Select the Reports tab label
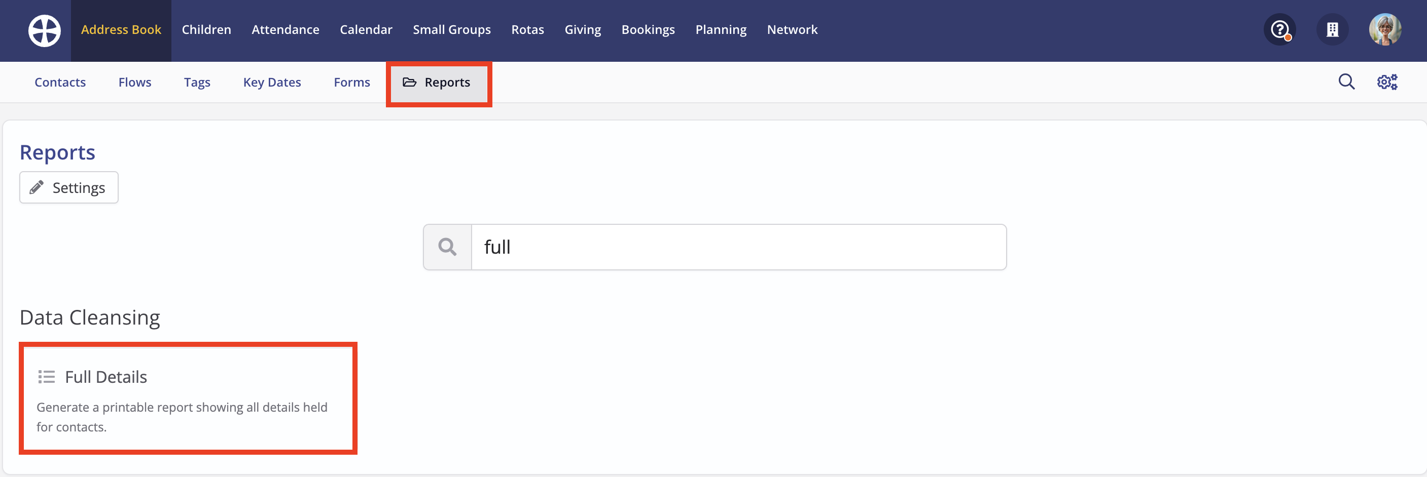The width and height of the screenshot is (1427, 477). [447, 82]
